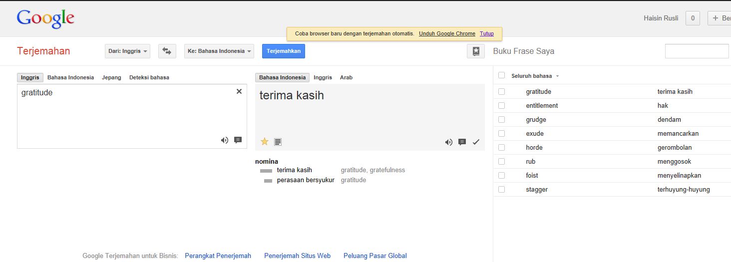This screenshot has width=731, height=262.
Task: Expand the Seluruh bahasa filter
Action: [x=535, y=76]
